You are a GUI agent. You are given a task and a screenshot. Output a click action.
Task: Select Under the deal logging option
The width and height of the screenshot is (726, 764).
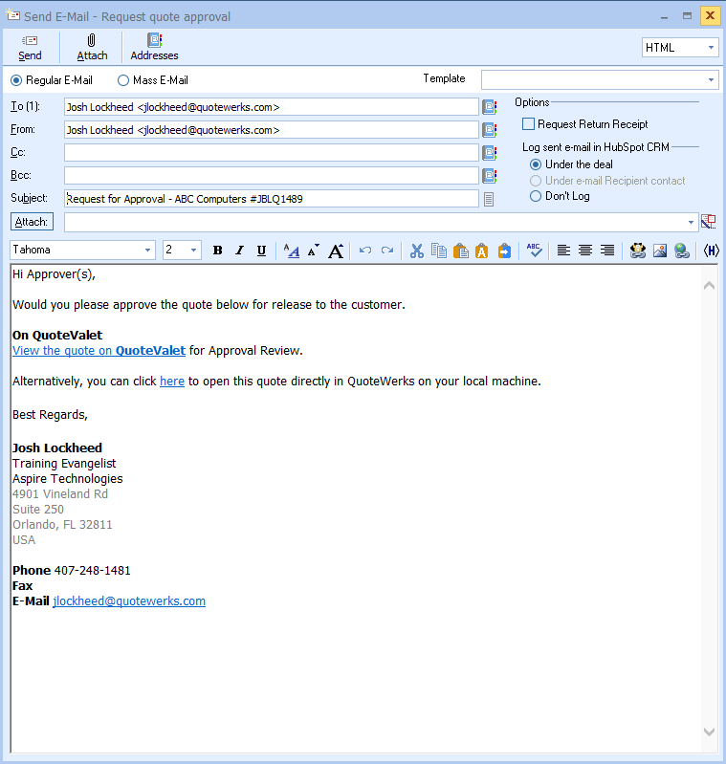[x=536, y=164]
